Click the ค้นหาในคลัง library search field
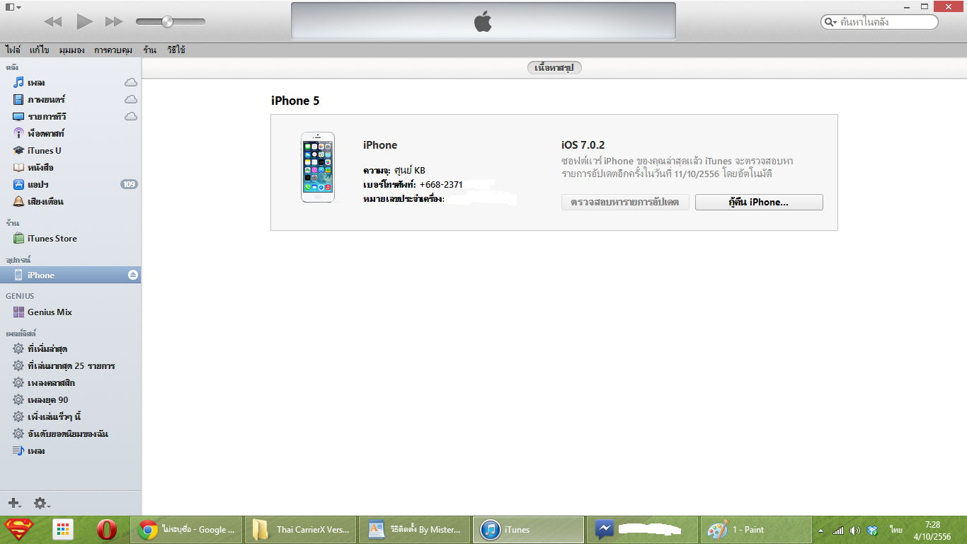This screenshot has width=967, height=544. point(879,22)
